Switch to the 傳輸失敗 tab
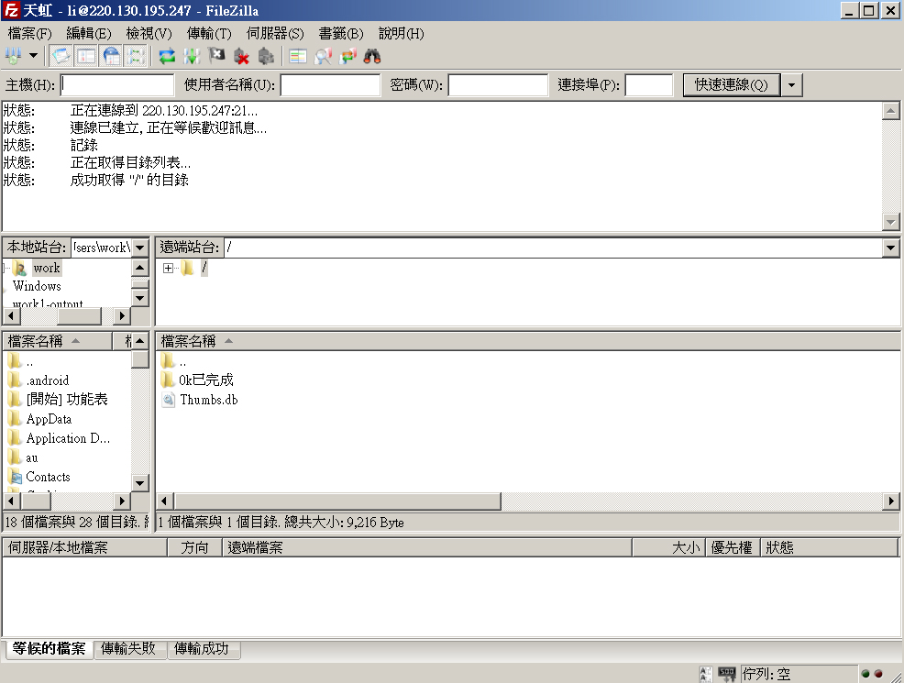 pyautogui.click(x=128, y=648)
